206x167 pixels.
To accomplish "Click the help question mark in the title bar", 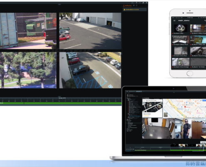I will 137,3.
